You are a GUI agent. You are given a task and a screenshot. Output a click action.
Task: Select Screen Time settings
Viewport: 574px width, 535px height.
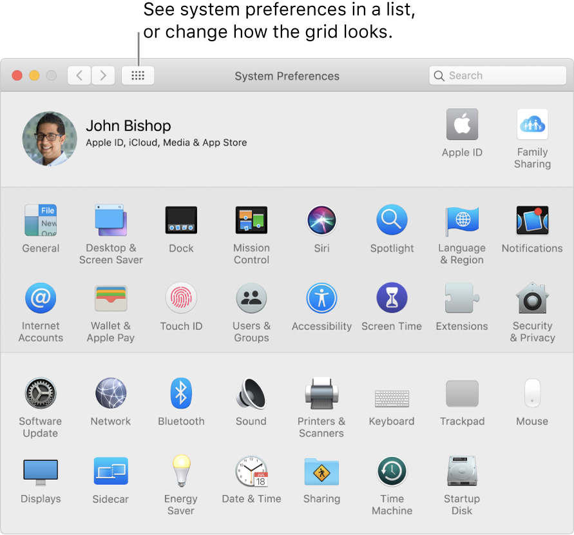(x=392, y=297)
